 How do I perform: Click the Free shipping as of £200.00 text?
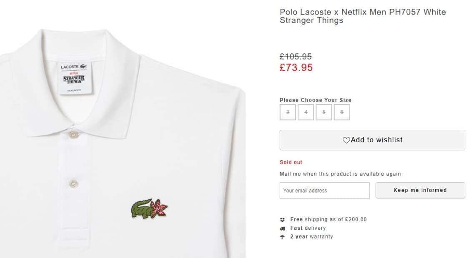coord(329,219)
